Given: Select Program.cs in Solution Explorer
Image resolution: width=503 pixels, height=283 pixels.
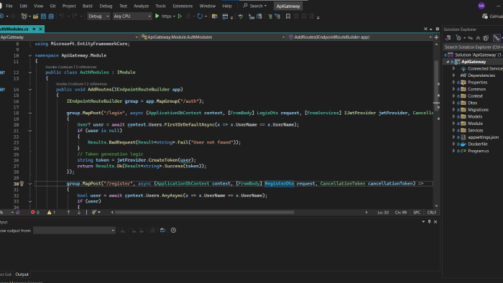Looking at the screenshot, I should (x=478, y=151).
